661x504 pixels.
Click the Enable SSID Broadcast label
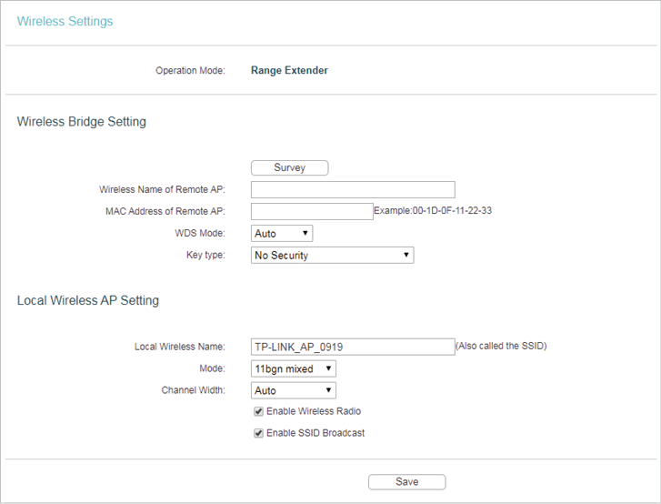click(x=315, y=433)
